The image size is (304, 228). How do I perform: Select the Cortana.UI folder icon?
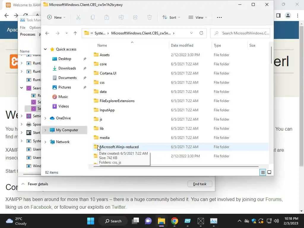96,73
